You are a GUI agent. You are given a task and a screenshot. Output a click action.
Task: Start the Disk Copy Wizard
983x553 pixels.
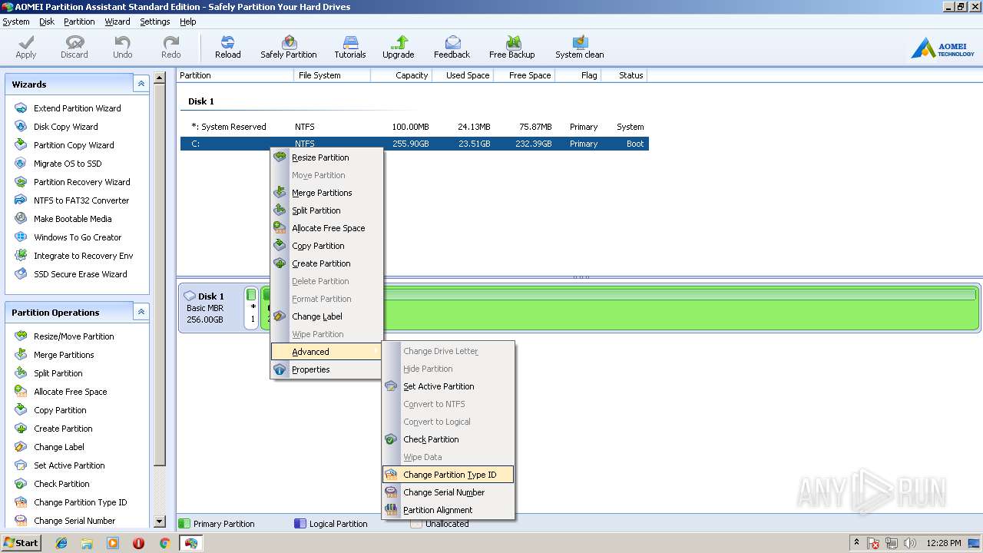[x=65, y=127]
